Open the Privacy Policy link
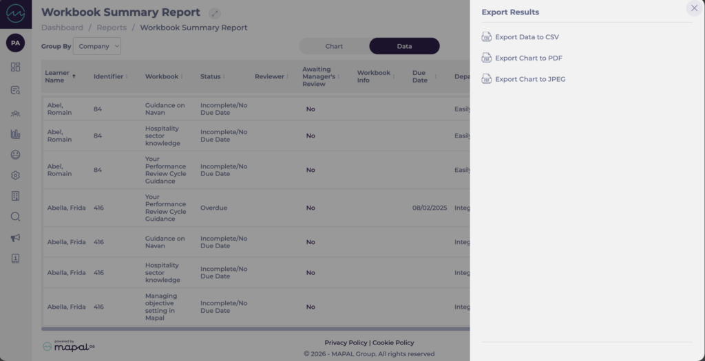Image resolution: width=705 pixels, height=361 pixels. (346, 342)
